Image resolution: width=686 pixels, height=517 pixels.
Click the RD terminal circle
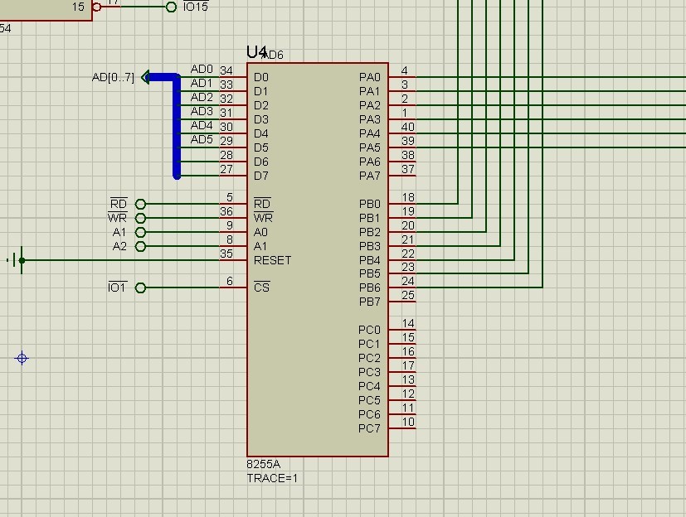point(140,204)
